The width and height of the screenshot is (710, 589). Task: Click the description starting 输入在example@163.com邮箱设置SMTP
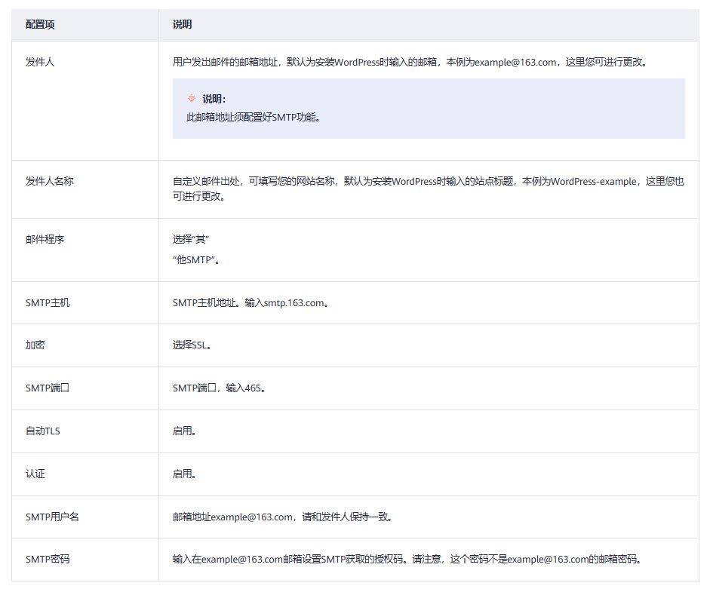pyautogui.click(x=407, y=559)
